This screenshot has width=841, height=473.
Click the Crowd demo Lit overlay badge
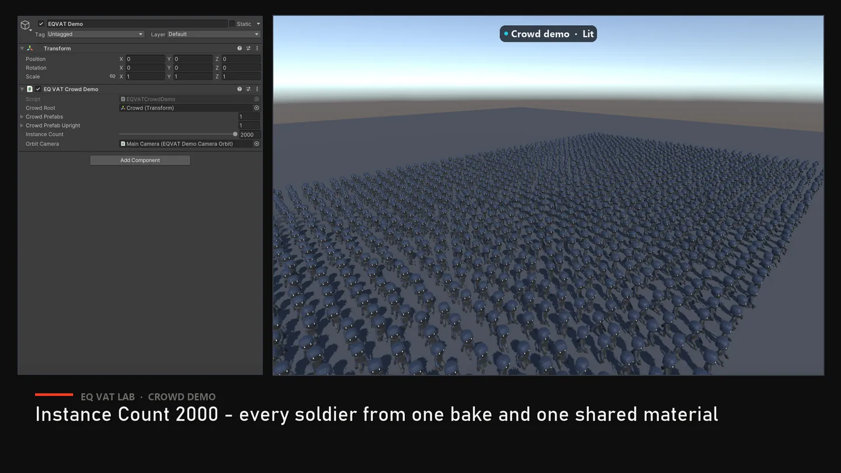pyautogui.click(x=548, y=34)
